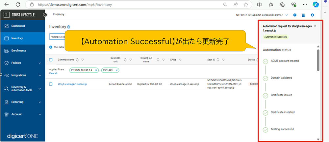
Task: Click the Domain validated step
Action: pos(281,78)
